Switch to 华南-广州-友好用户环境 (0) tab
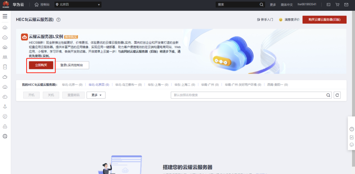Image resolution: width=355 pixels, height=174 pixels. coord(243,85)
